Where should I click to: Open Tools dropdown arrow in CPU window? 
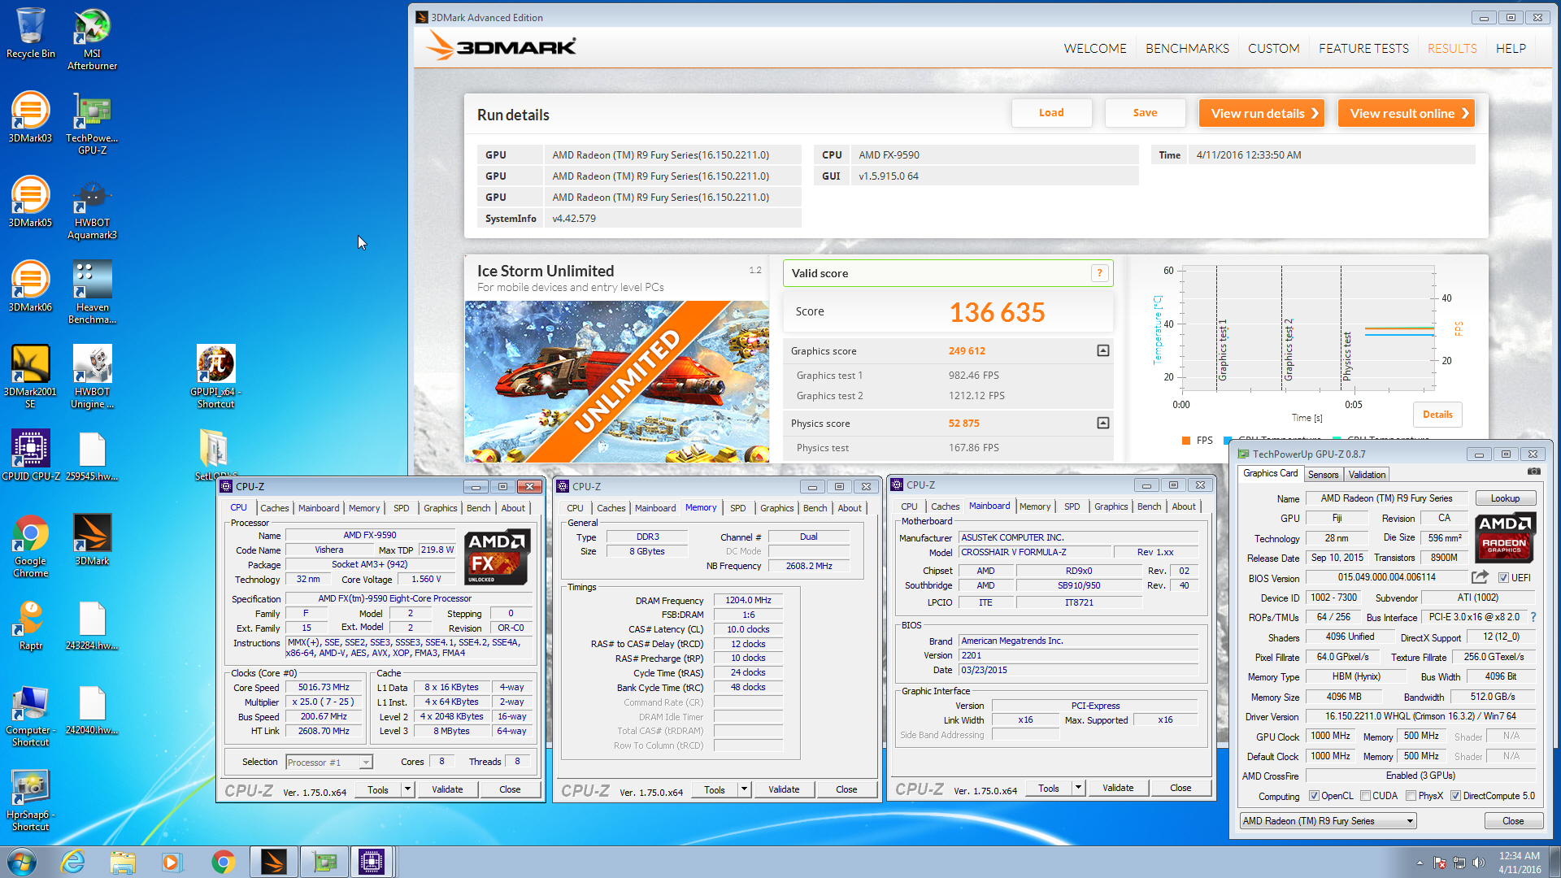(x=407, y=789)
